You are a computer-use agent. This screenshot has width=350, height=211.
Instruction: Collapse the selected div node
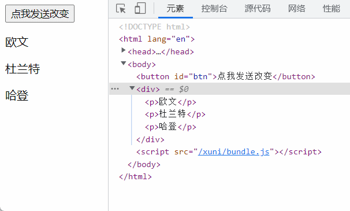click(x=132, y=88)
